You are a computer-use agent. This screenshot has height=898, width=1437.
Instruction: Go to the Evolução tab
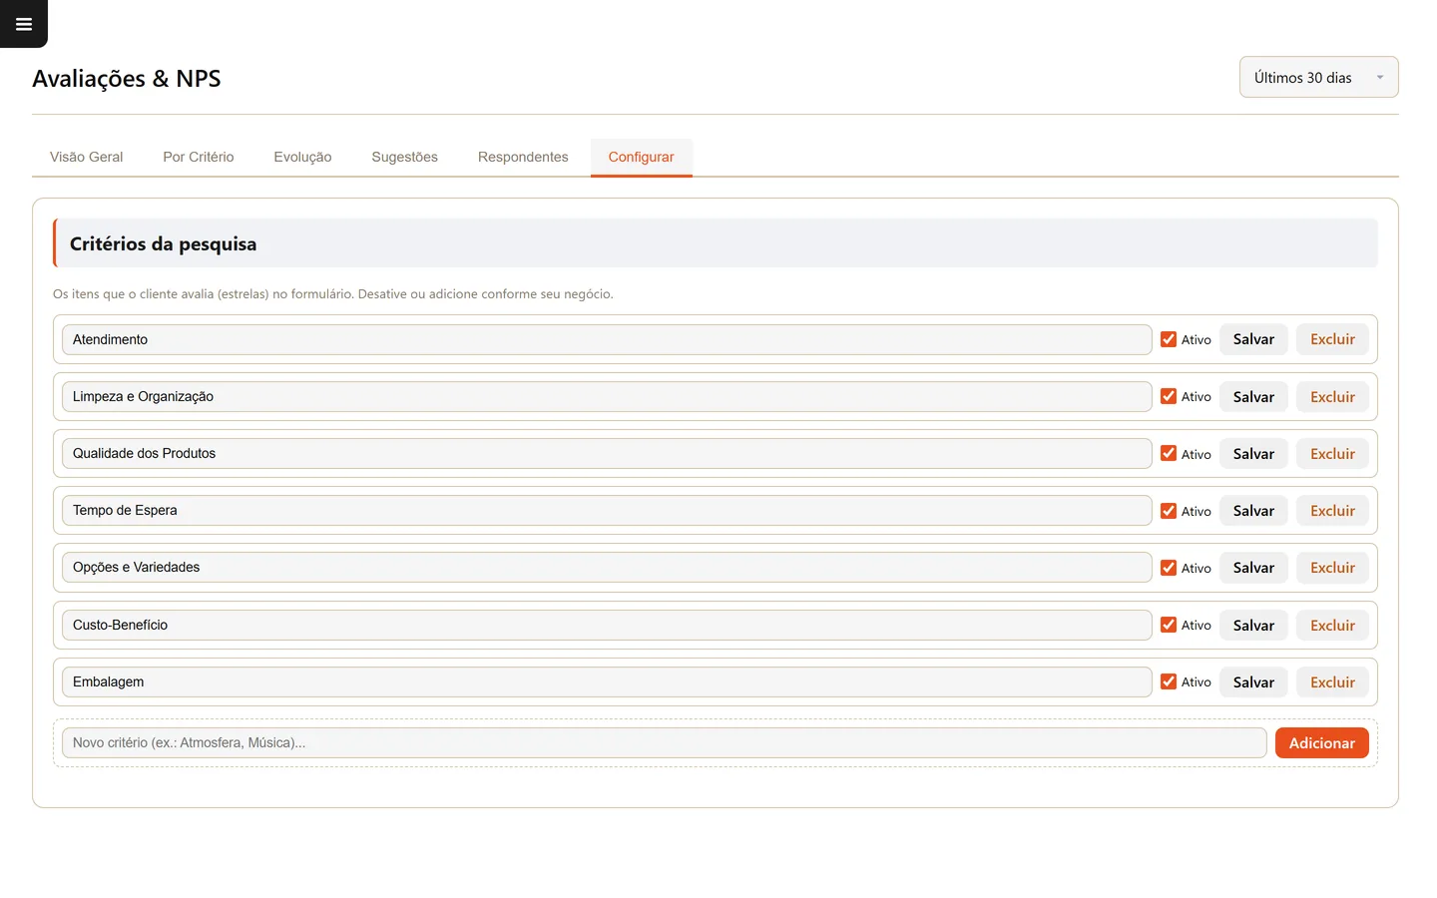click(302, 157)
